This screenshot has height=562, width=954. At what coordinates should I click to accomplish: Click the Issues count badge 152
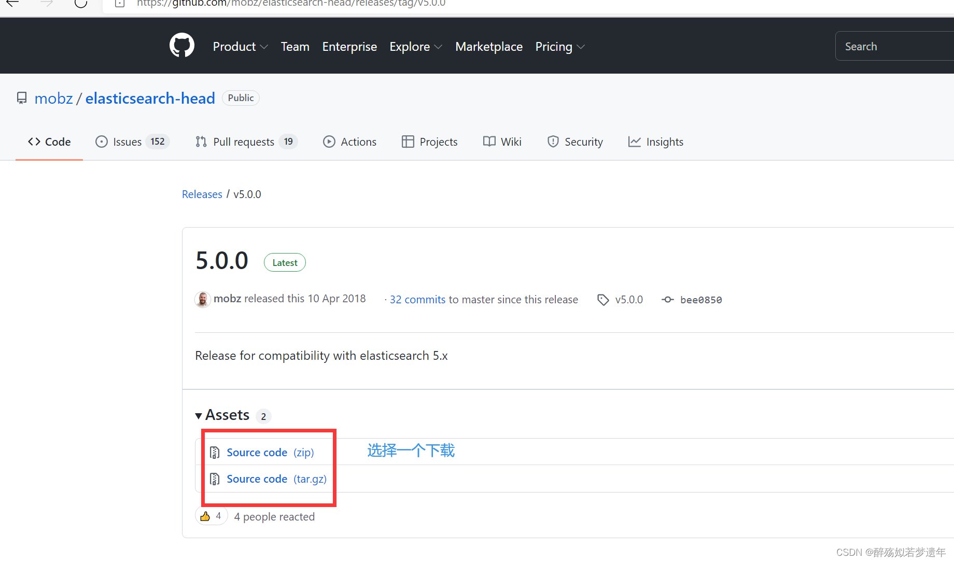pyautogui.click(x=158, y=142)
